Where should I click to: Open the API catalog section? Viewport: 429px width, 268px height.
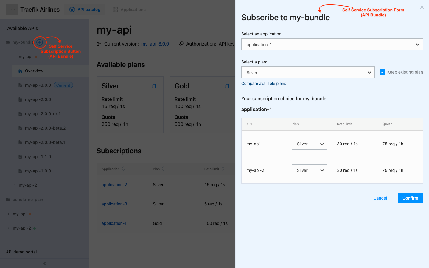(x=85, y=9)
